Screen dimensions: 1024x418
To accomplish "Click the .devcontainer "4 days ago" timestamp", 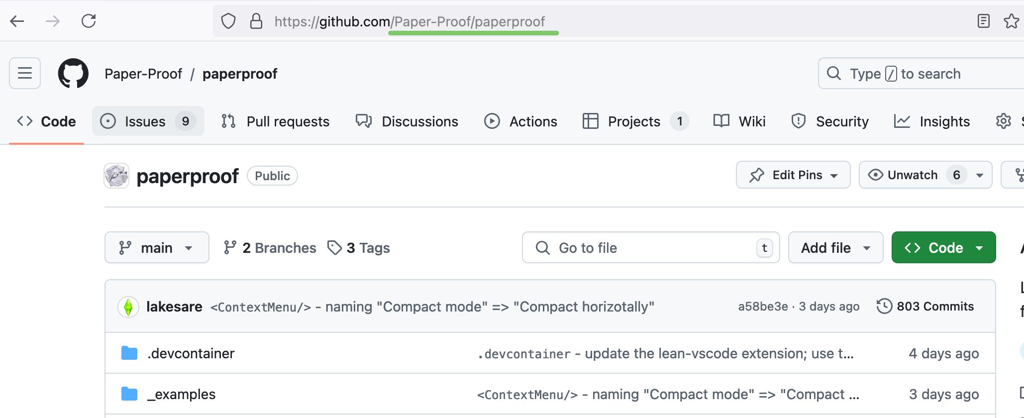I will click(944, 353).
